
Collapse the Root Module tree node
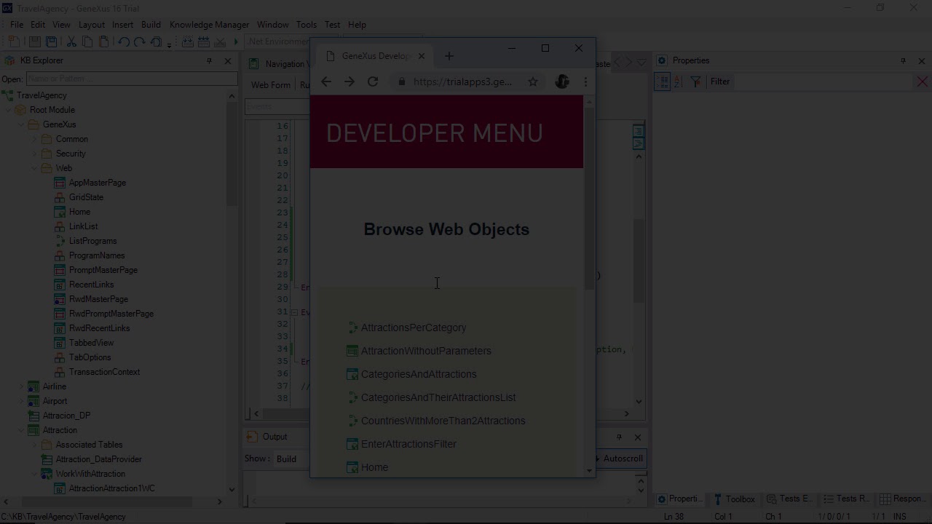[8, 110]
